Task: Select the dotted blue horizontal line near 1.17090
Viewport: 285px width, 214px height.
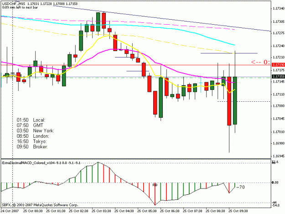Action: pyautogui.click(x=244, y=101)
